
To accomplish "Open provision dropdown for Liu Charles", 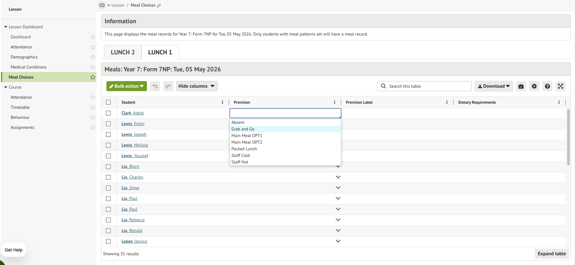I will point(338,177).
